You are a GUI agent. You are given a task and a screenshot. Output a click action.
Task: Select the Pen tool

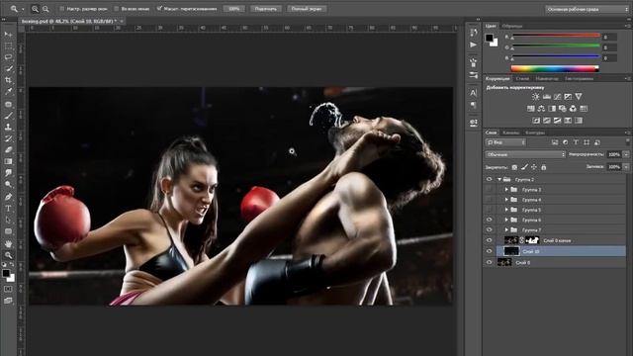[8, 197]
